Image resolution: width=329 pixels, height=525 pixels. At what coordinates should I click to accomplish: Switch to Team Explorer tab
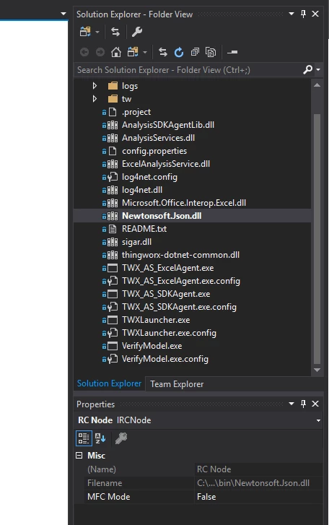177,384
